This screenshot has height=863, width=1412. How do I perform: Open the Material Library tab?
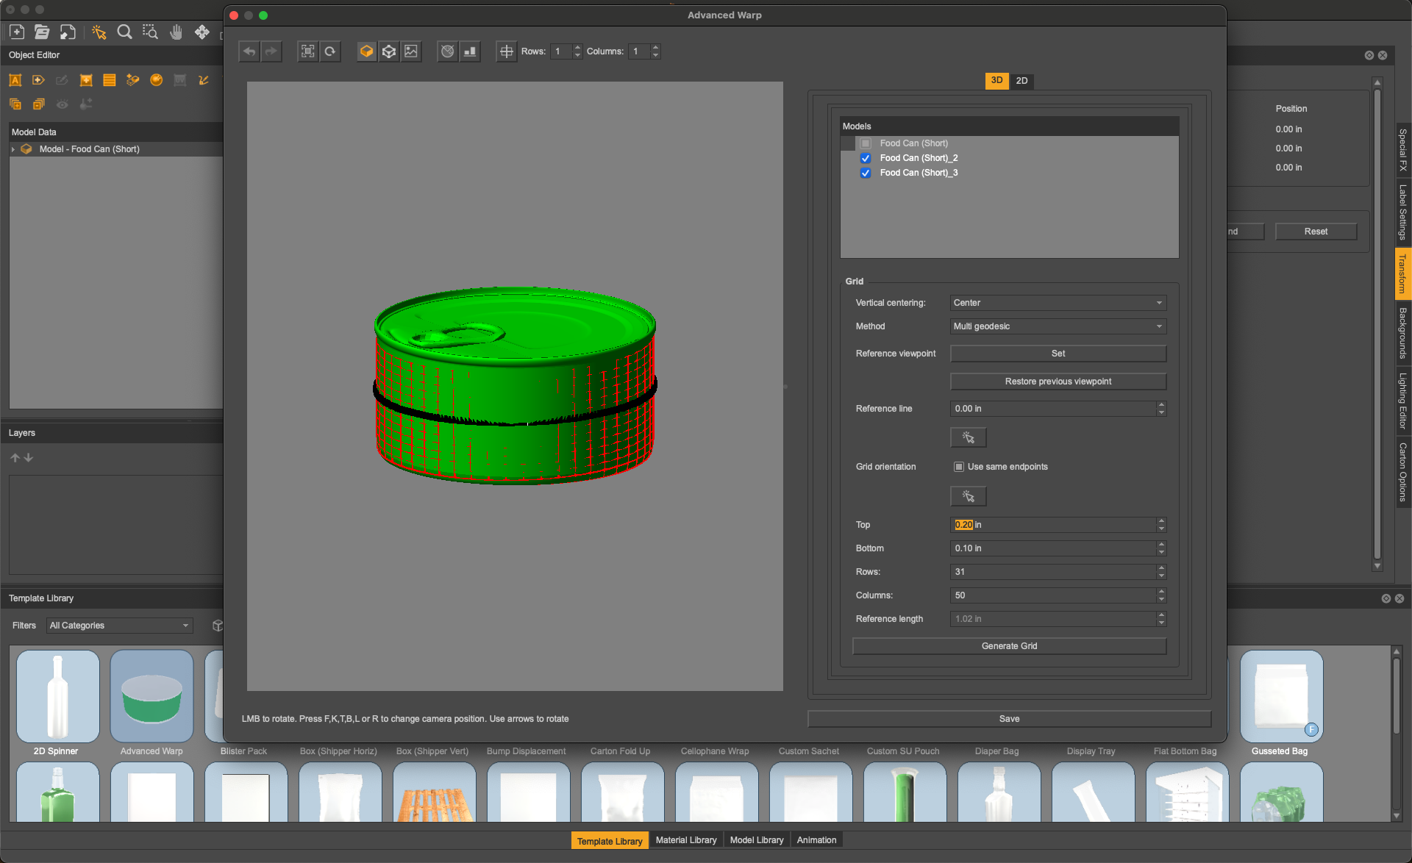(x=685, y=840)
